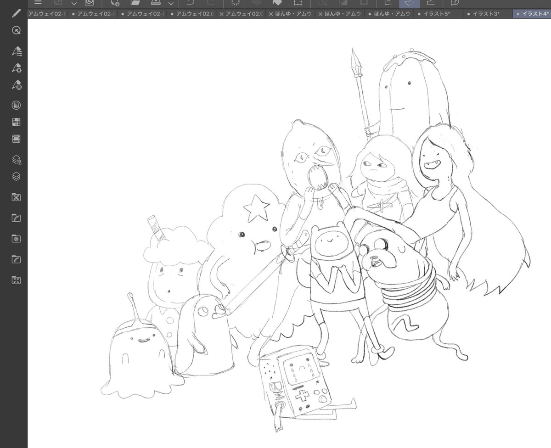Image resolution: width=551 pixels, height=448 pixels.
Task: Open the second curved-line material folder icon
Action: pos(16,259)
